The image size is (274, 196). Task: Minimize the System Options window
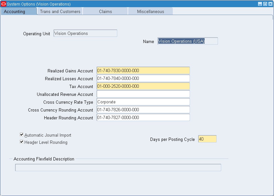pos(260,4)
